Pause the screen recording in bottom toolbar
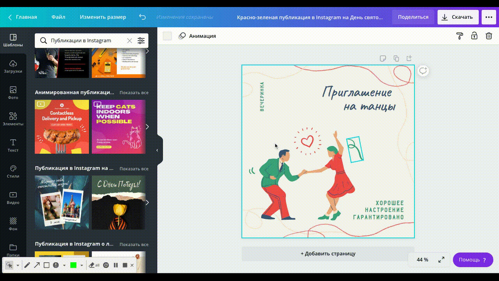This screenshot has height=281, width=499. tap(116, 265)
